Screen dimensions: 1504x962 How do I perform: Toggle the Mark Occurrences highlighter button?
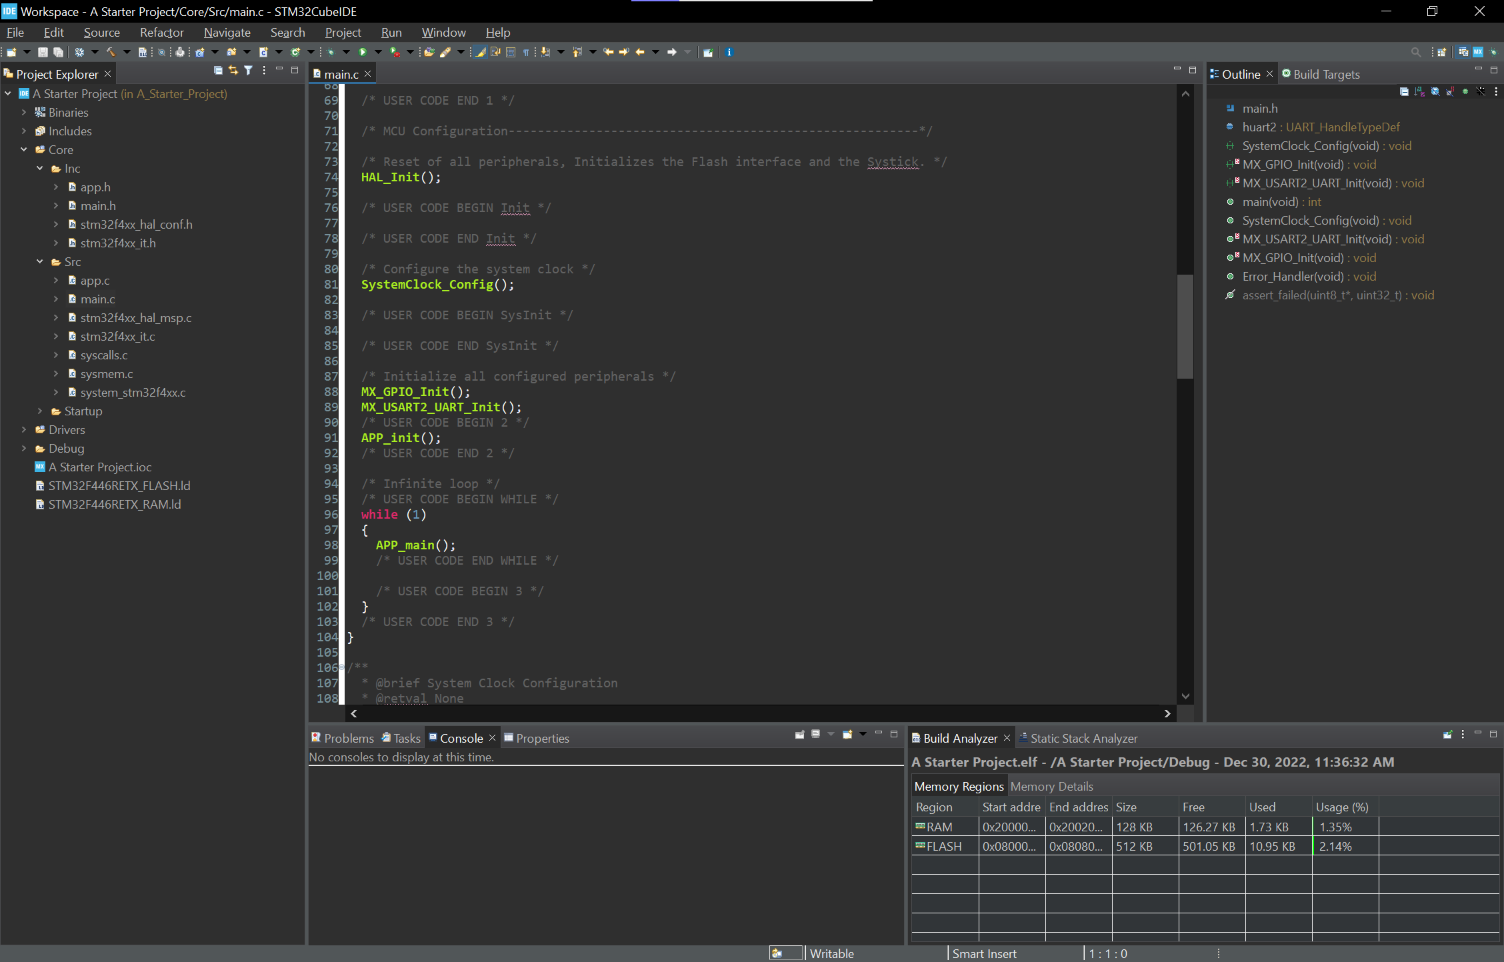480,52
